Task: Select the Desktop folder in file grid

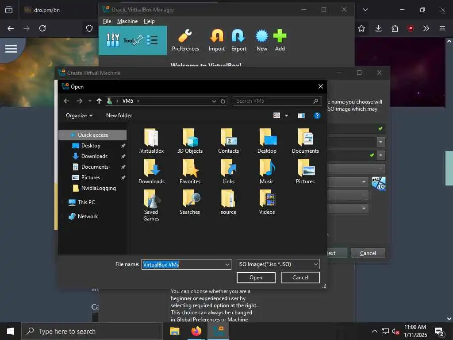Action: tap(267, 141)
